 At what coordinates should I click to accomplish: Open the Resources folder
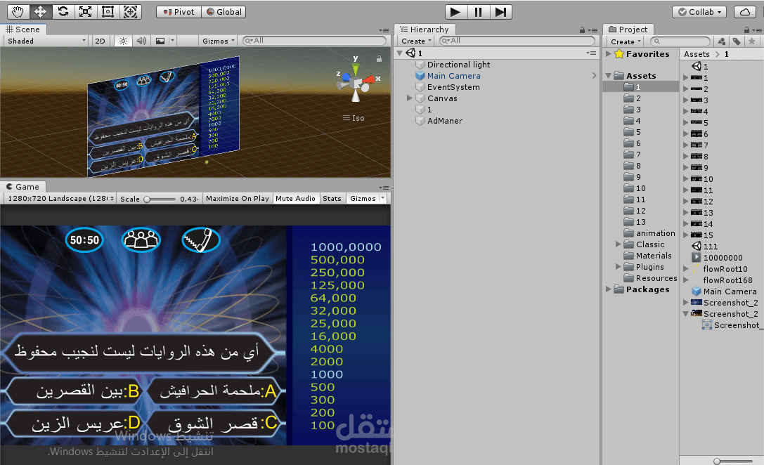656,277
